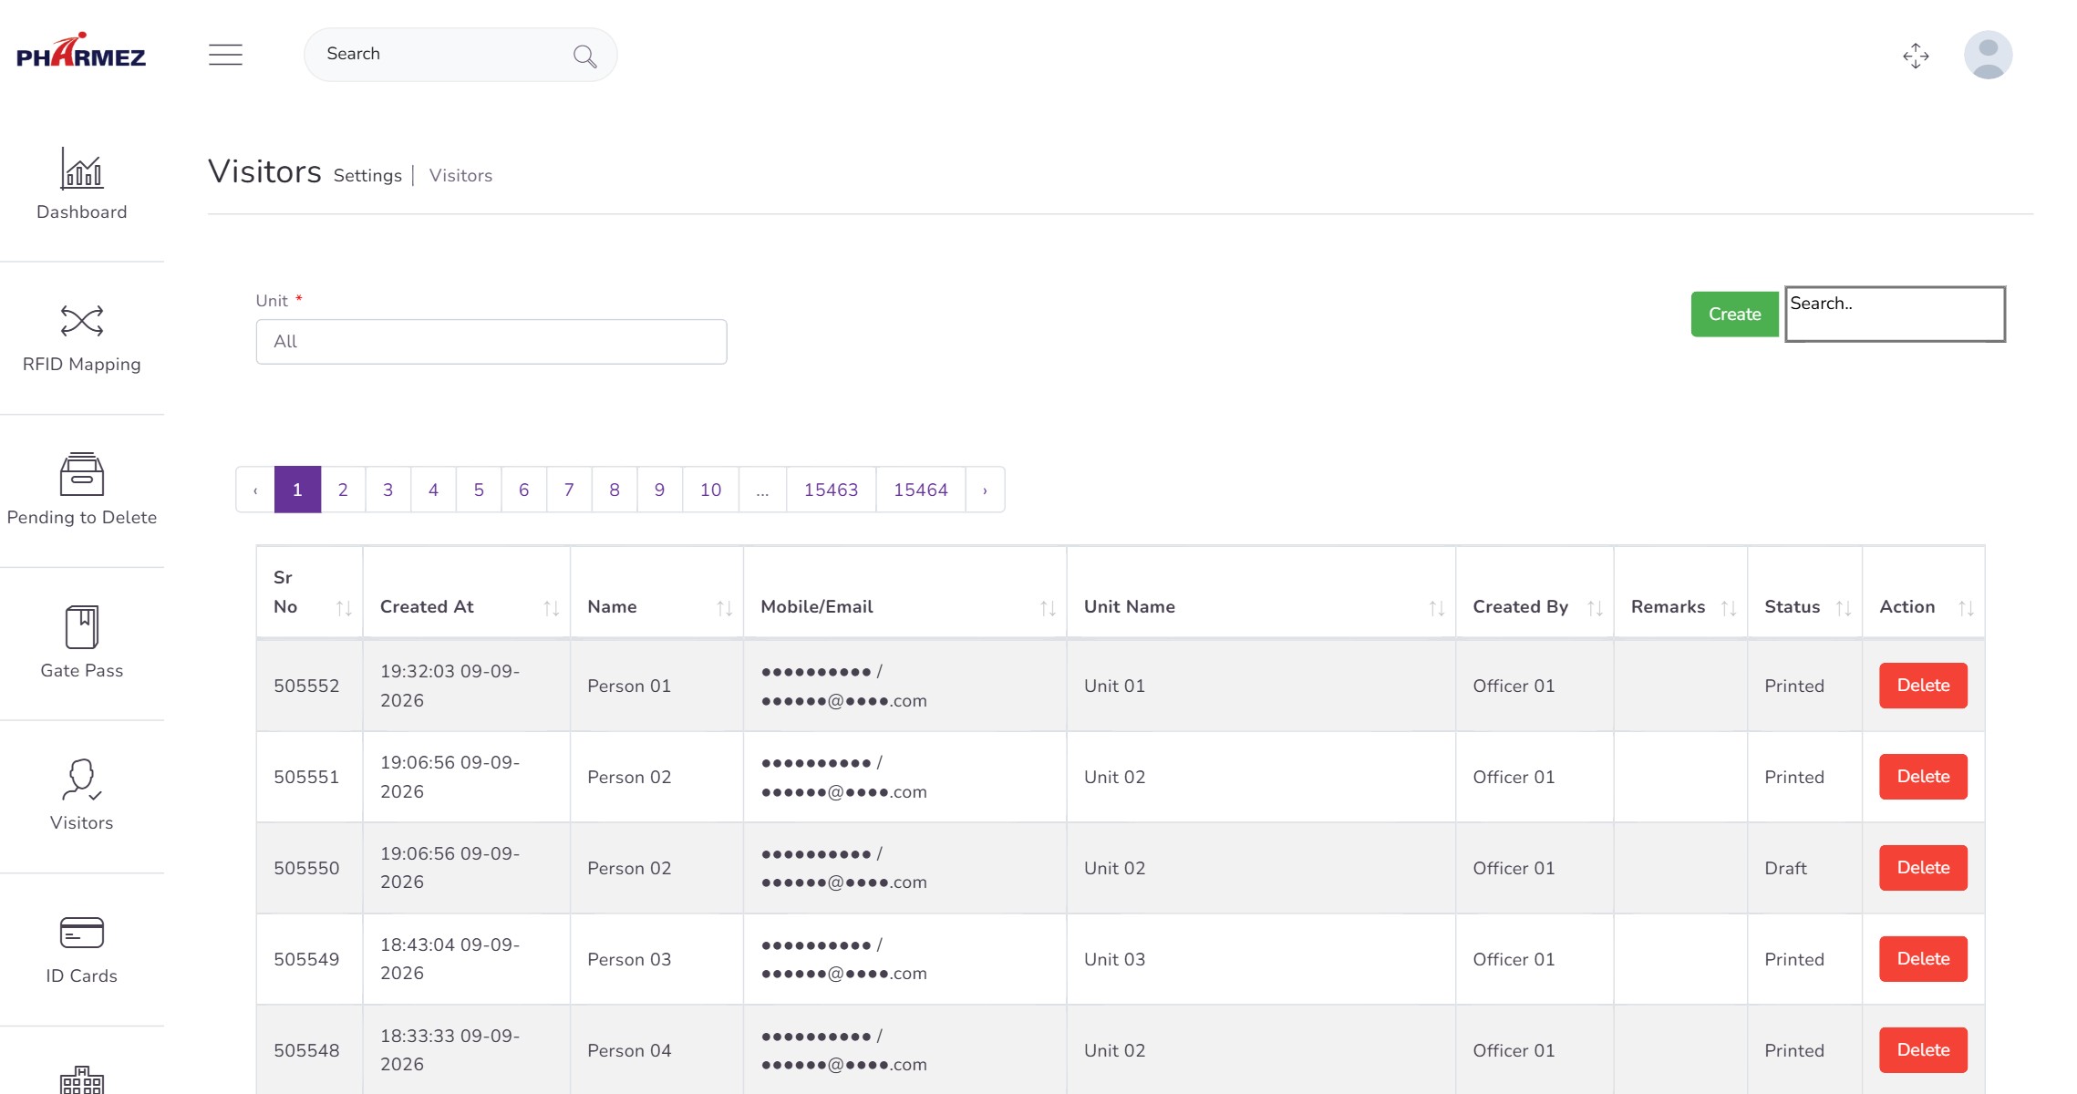Sort table by Unit Name column

1436,608
